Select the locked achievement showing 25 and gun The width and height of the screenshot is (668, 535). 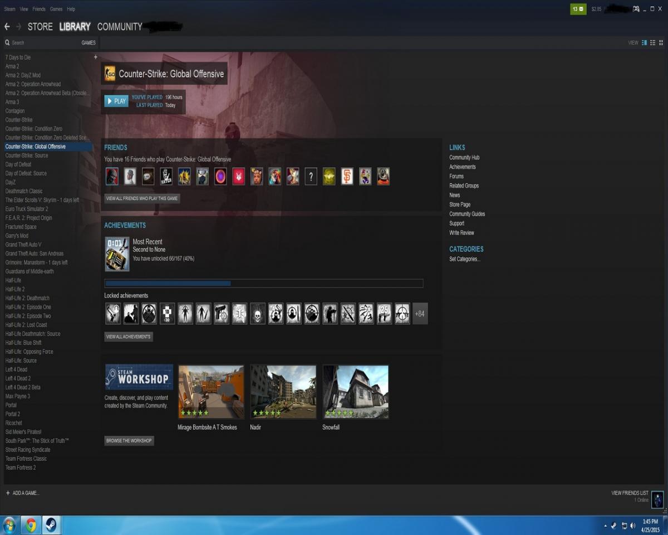[x=384, y=314]
